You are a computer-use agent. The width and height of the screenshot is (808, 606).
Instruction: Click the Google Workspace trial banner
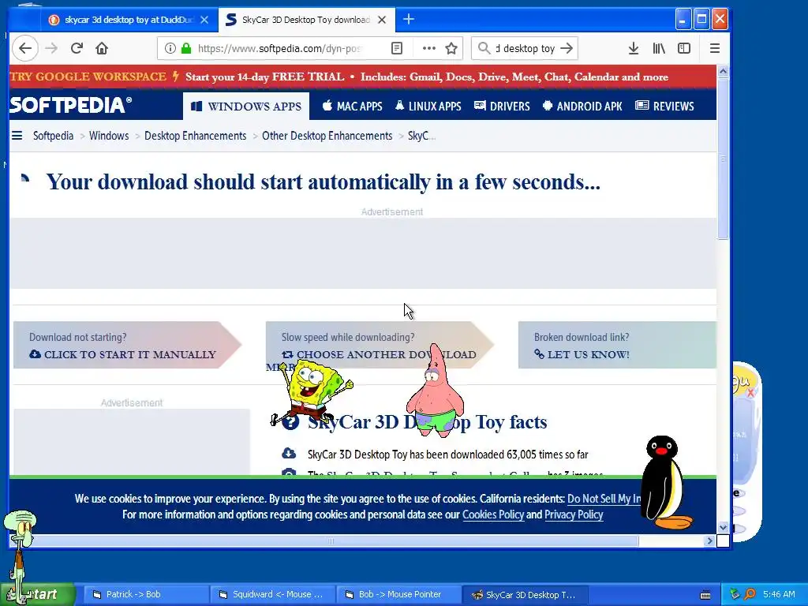click(x=363, y=77)
